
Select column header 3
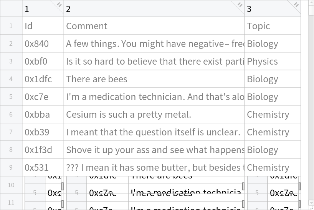coord(269,9)
